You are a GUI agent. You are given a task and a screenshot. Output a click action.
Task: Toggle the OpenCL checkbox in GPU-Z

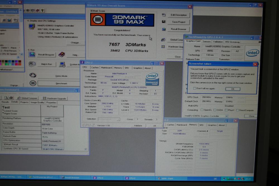[202, 110]
